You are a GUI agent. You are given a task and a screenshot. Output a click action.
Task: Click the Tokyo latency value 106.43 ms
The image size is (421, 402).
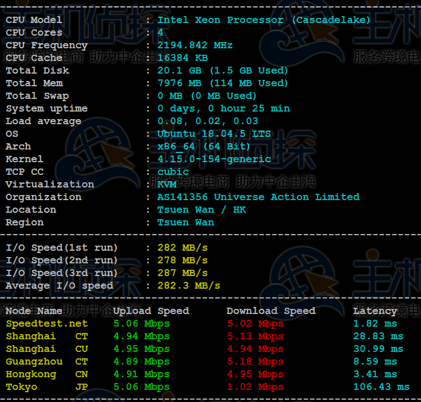click(381, 387)
